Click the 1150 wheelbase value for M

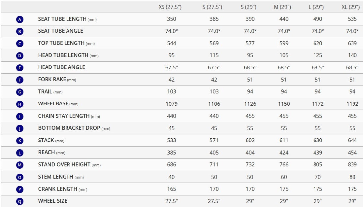pyautogui.click(x=284, y=104)
